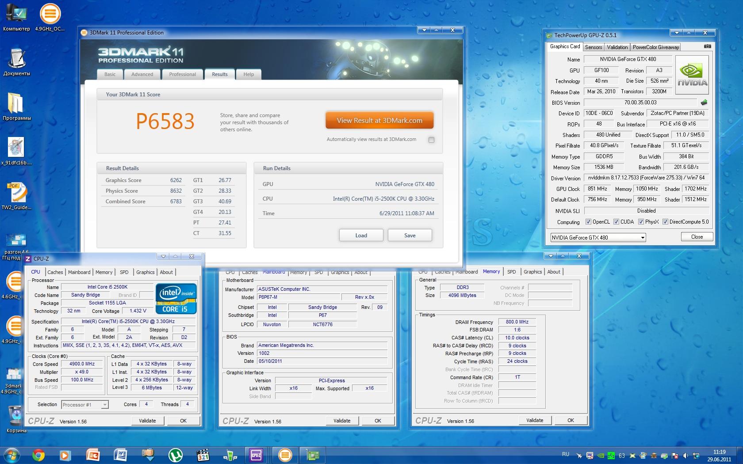743x464 pixels.
Task: Click Validate in the Mainboard CPU-Z window
Action: tap(342, 421)
